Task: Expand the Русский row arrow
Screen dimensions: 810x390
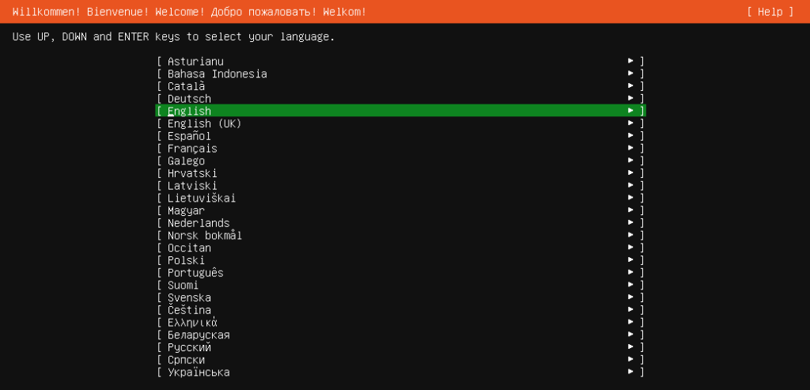Action: [x=630, y=347]
